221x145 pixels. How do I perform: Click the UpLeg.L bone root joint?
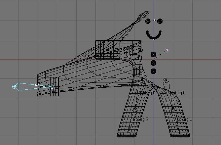(x=165, y=80)
